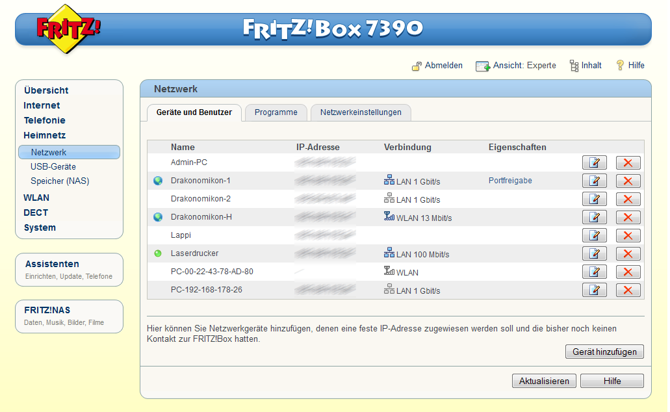The image size is (670, 412).
Task: Click the Inhalt link text
Action: [x=591, y=66]
